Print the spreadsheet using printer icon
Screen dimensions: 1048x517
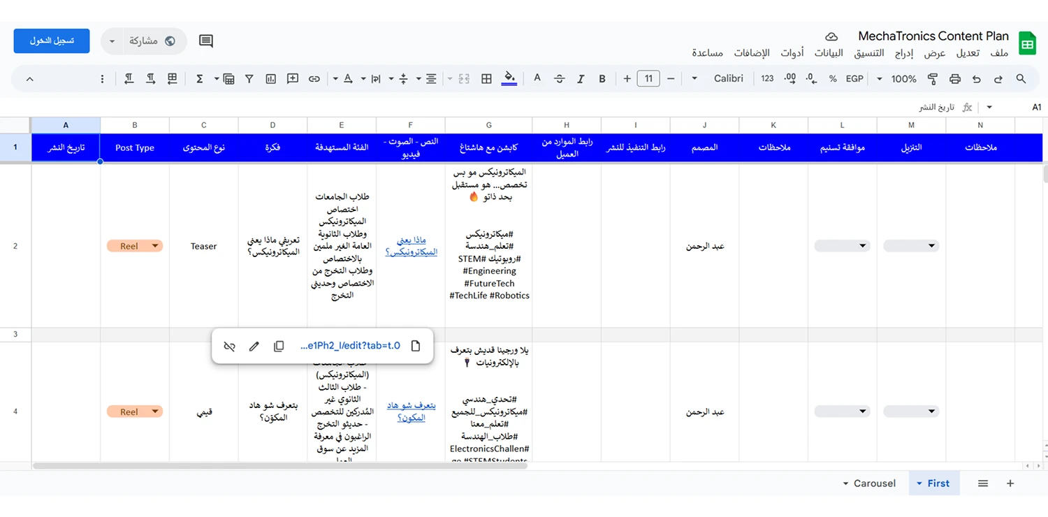[x=955, y=79]
